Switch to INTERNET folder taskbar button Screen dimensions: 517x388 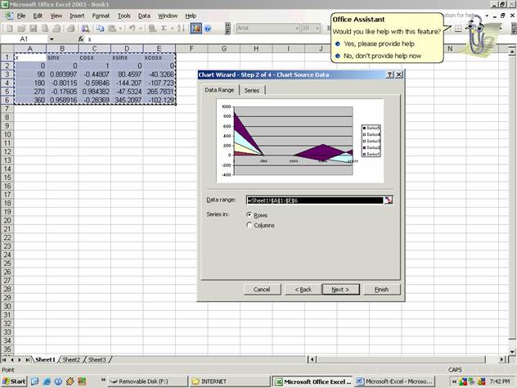(x=230, y=381)
